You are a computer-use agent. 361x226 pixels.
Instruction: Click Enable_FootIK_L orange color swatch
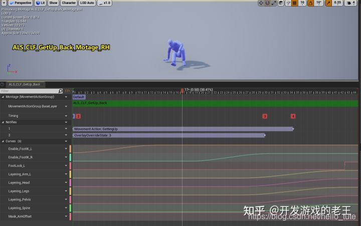(x=70, y=149)
